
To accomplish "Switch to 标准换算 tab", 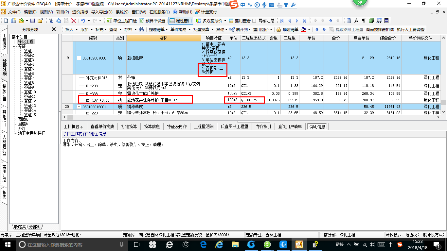I will point(129,126).
